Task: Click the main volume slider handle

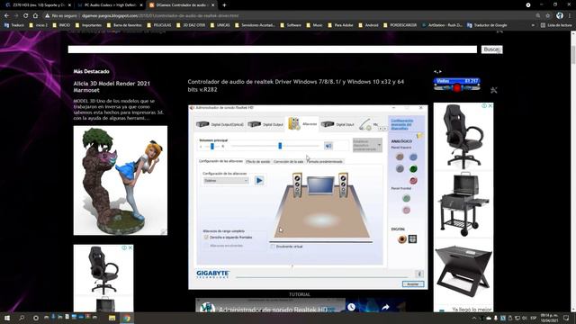Action: [280, 146]
